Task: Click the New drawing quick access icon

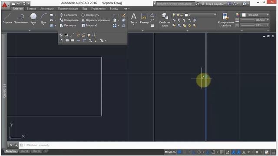Action: click(13, 3)
